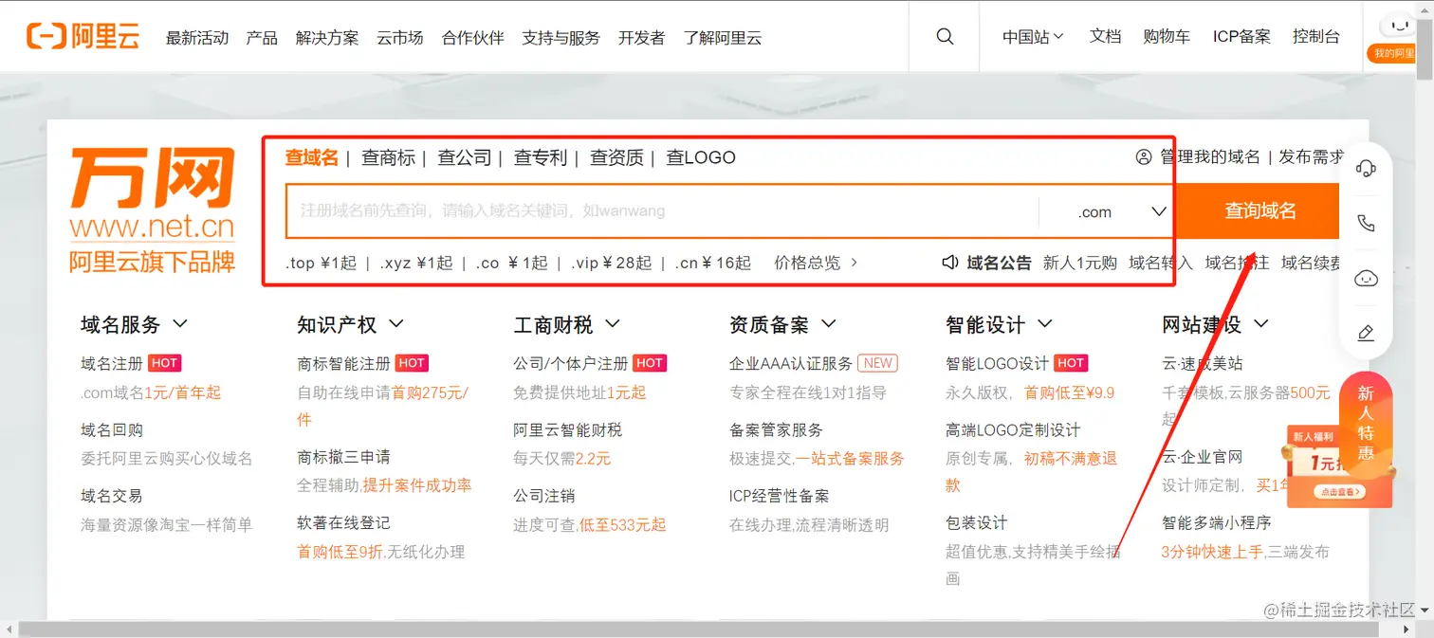
Task: Open 解决方案 in top navigation
Action: pos(327,38)
